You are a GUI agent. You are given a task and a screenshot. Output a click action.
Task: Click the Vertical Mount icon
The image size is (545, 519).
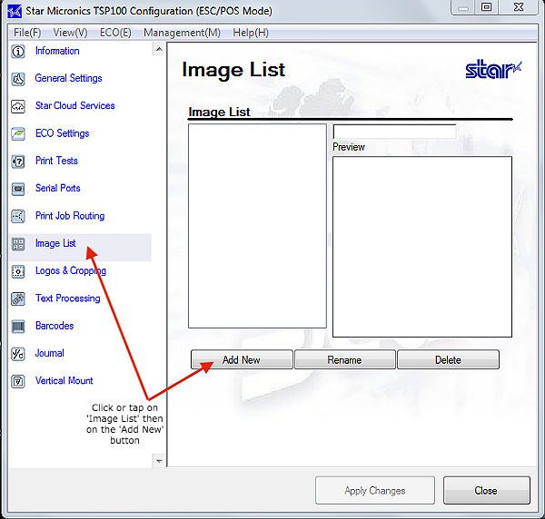(x=18, y=381)
